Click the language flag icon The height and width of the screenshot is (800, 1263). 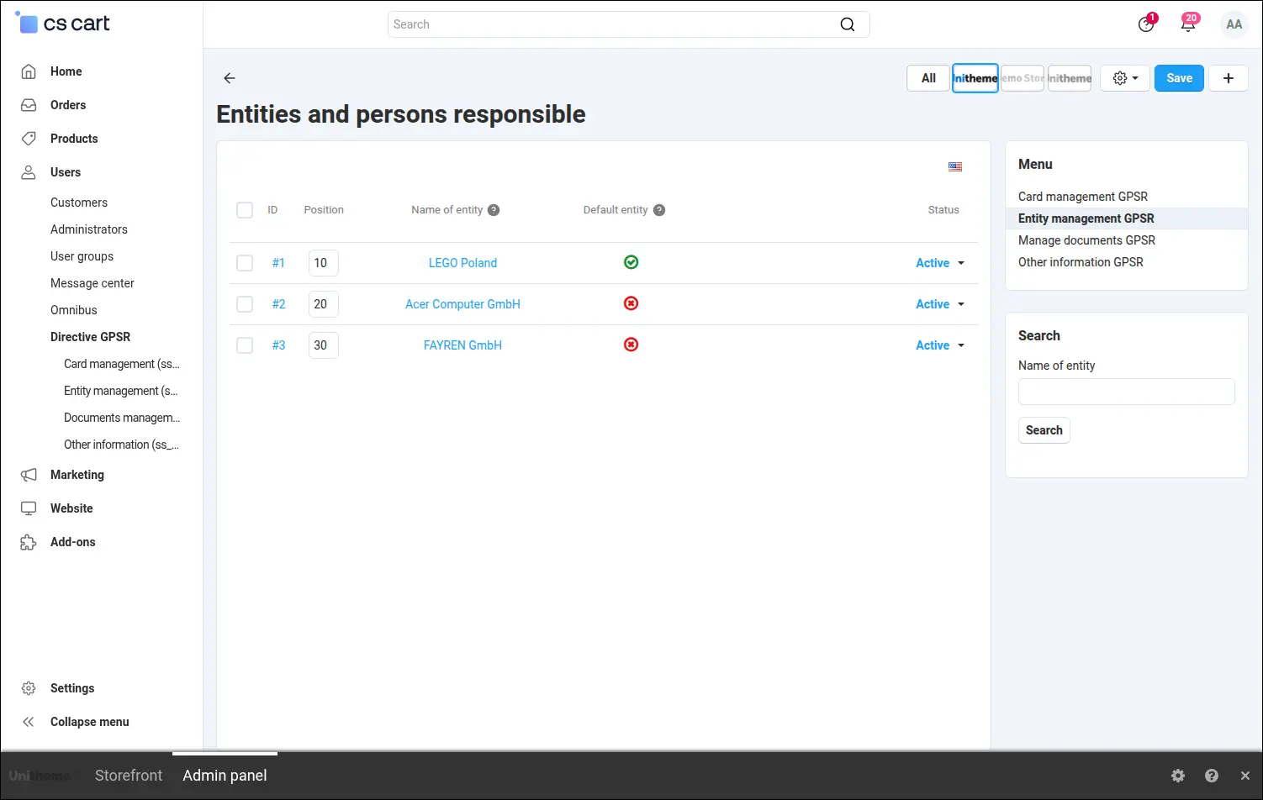point(955,166)
